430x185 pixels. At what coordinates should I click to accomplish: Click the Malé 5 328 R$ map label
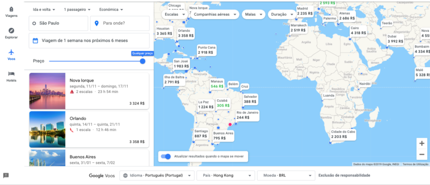click(x=422, y=72)
